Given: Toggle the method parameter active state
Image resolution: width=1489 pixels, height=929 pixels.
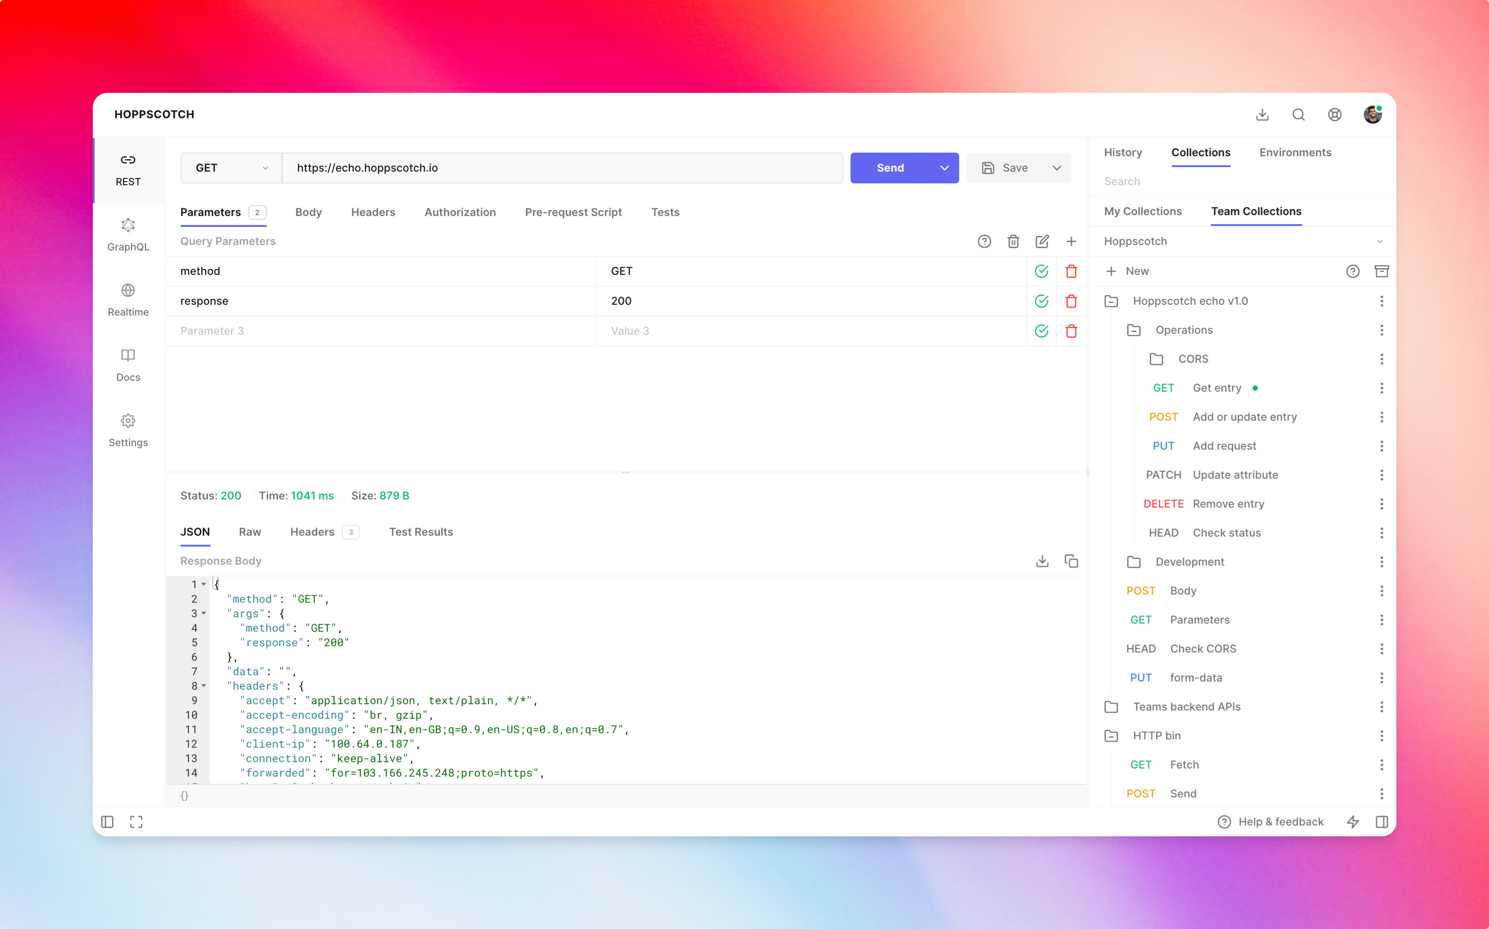Looking at the screenshot, I should pos(1041,271).
